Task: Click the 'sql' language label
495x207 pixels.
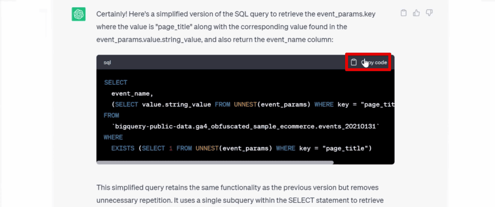Action: click(107, 62)
